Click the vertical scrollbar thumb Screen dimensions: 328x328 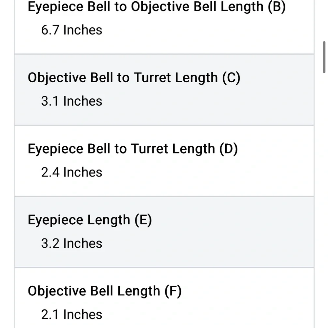324,56
